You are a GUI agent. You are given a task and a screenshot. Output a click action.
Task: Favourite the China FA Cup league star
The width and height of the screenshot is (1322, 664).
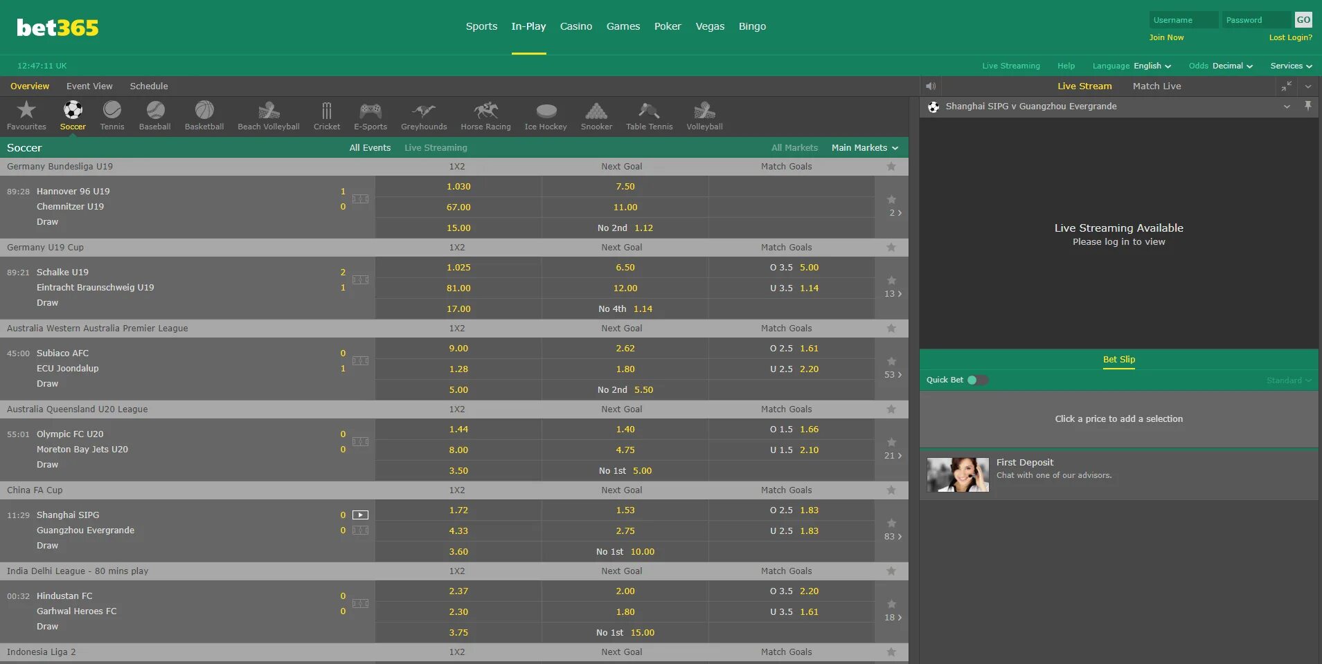point(891,490)
